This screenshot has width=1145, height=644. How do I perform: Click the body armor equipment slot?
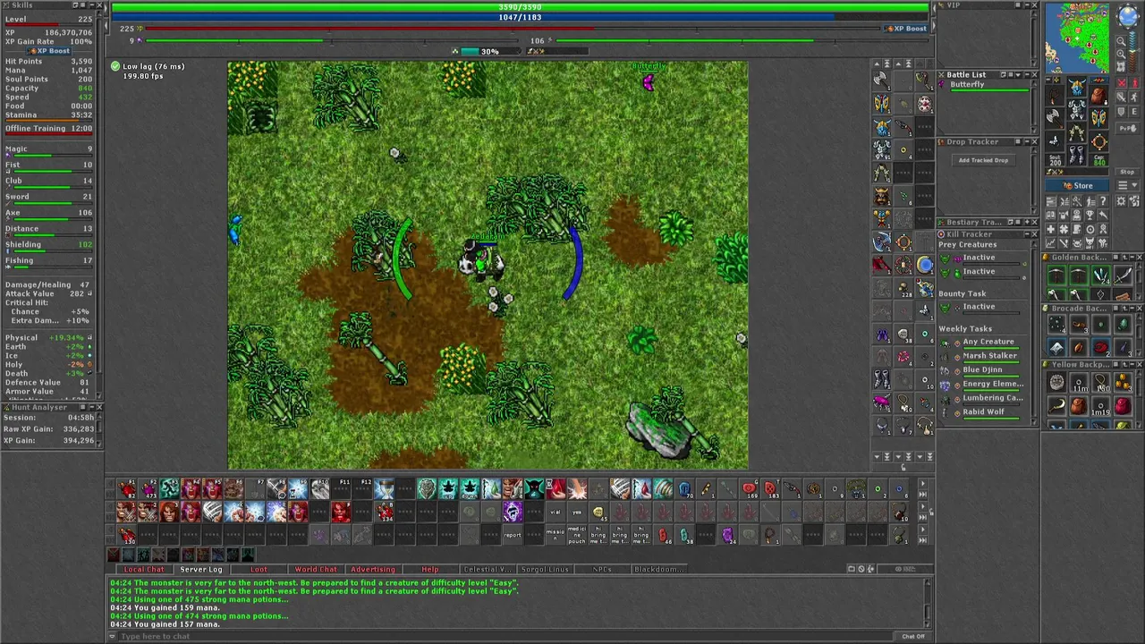point(1077,109)
